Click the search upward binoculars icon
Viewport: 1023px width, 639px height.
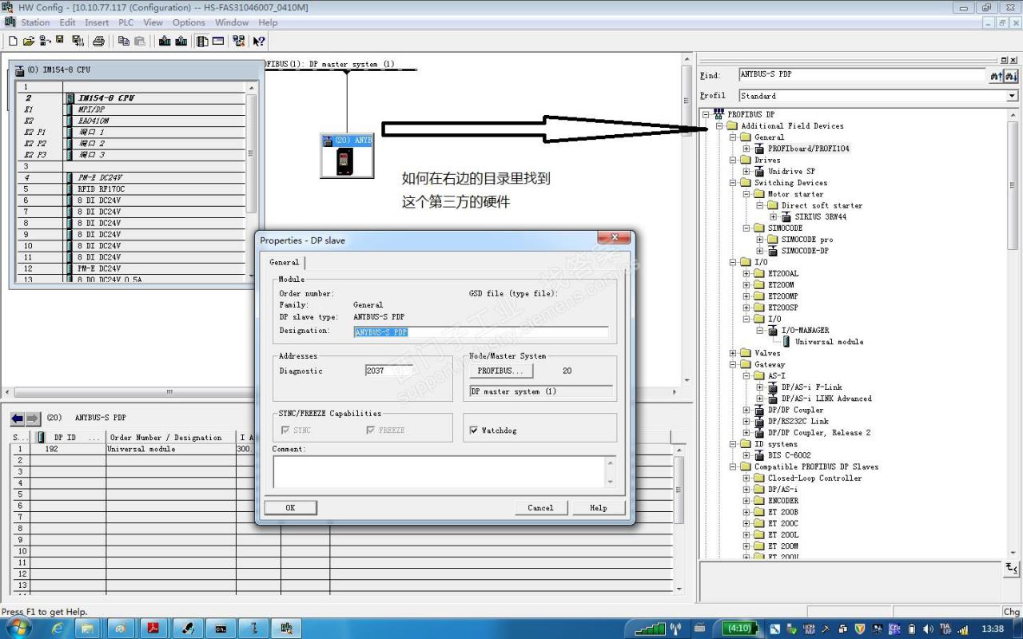point(996,75)
